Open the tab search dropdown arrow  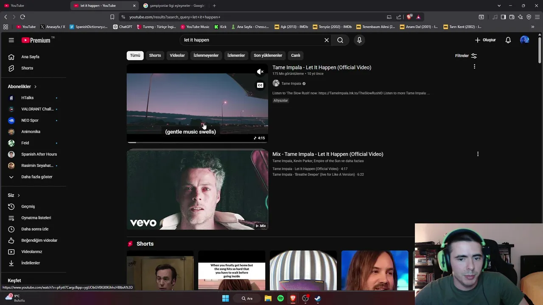click(499, 6)
